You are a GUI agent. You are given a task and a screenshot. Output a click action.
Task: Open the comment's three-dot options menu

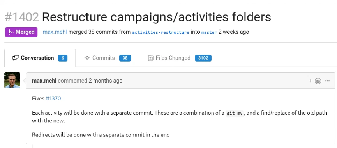pos(327,81)
